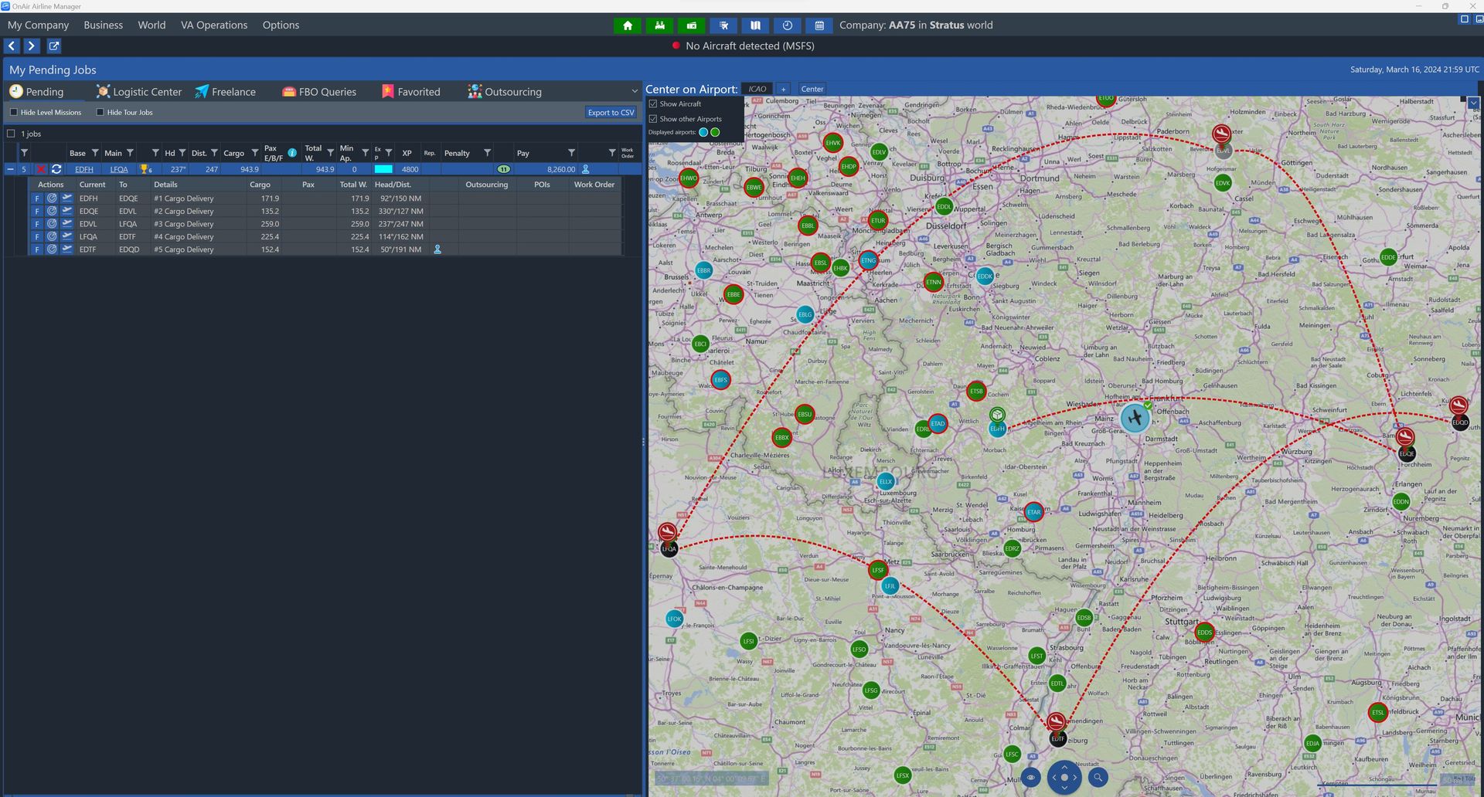Check the Hide Tour Jobs box
This screenshot has width=1484, height=797.
pyautogui.click(x=100, y=113)
